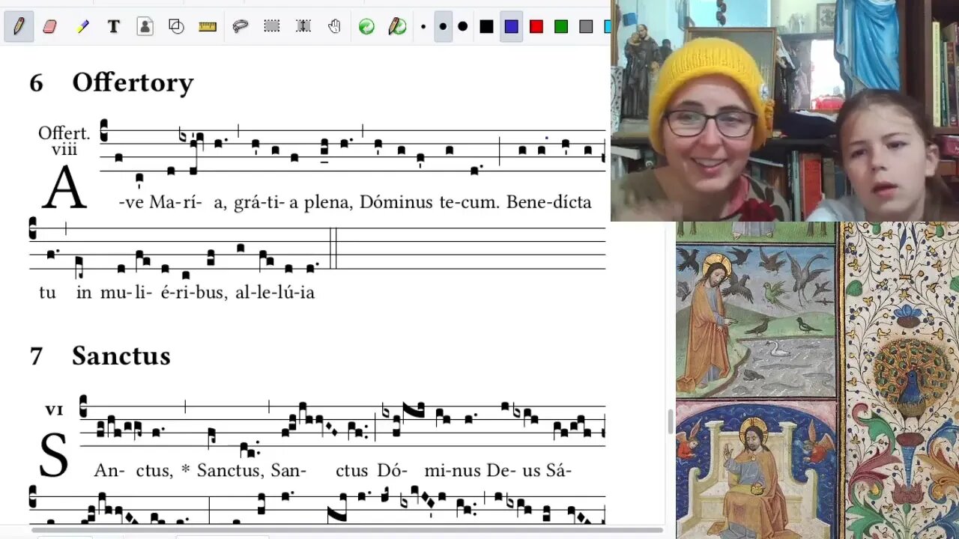Select the Rectangle selection tool
959x539 pixels.
coord(272,26)
